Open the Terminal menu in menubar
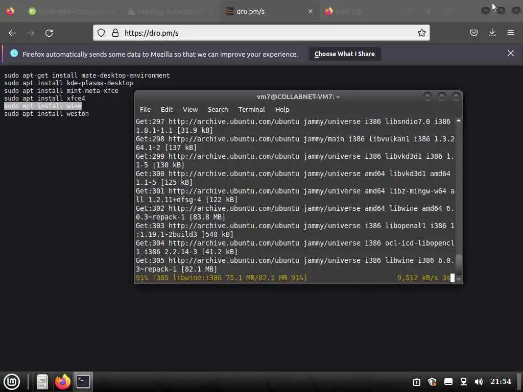523x392 pixels. tap(251, 109)
